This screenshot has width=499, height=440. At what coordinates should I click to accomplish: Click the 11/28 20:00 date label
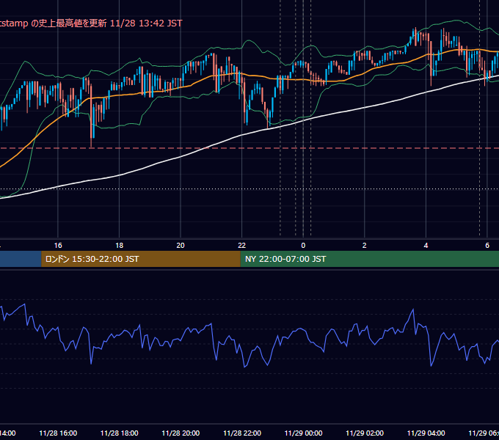click(x=181, y=433)
